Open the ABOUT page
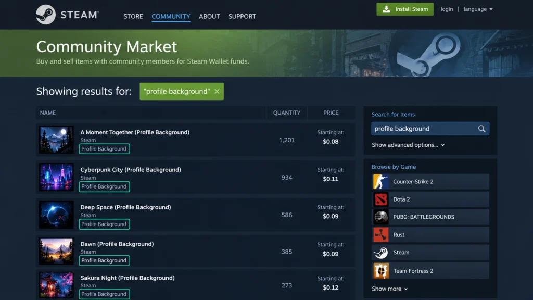The height and width of the screenshot is (300, 533). point(209,16)
